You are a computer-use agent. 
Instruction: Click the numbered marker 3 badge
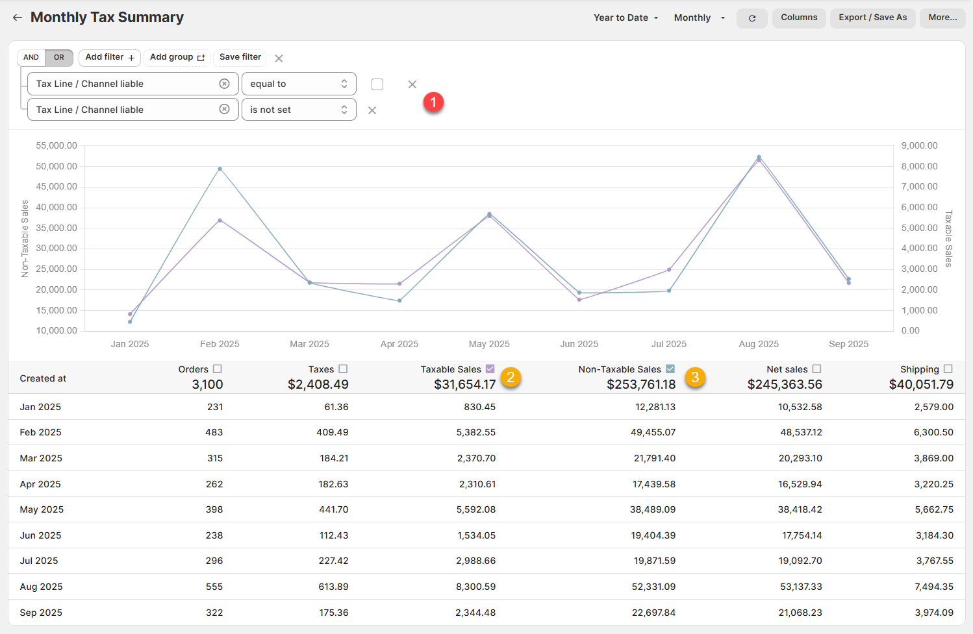[x=694, y=377]
